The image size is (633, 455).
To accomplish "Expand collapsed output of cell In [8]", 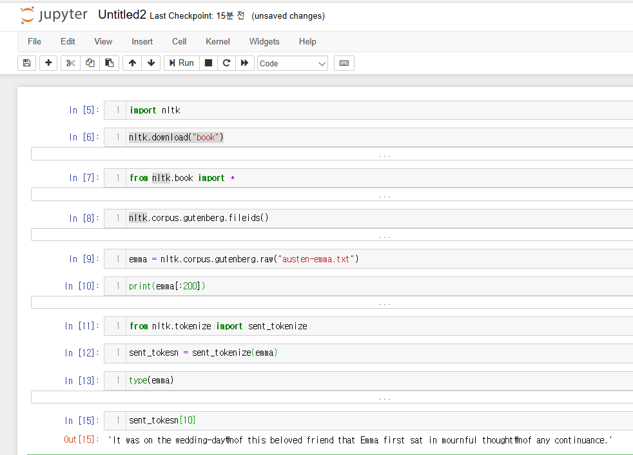I will click(x=332, y=235).
